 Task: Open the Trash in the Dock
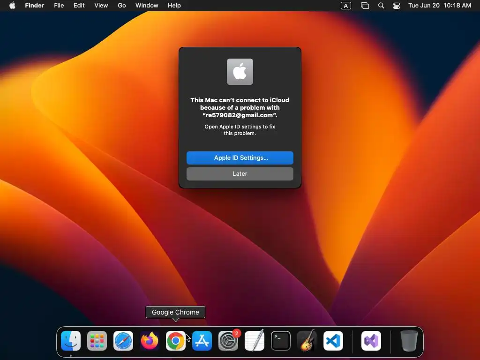pyautogui.click(x=409, y=341)
